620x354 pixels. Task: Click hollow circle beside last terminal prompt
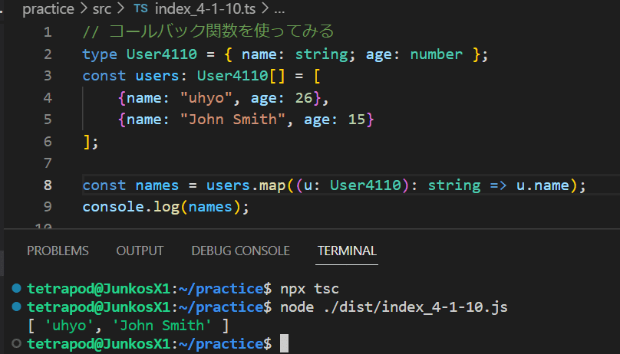coord(17,343)
